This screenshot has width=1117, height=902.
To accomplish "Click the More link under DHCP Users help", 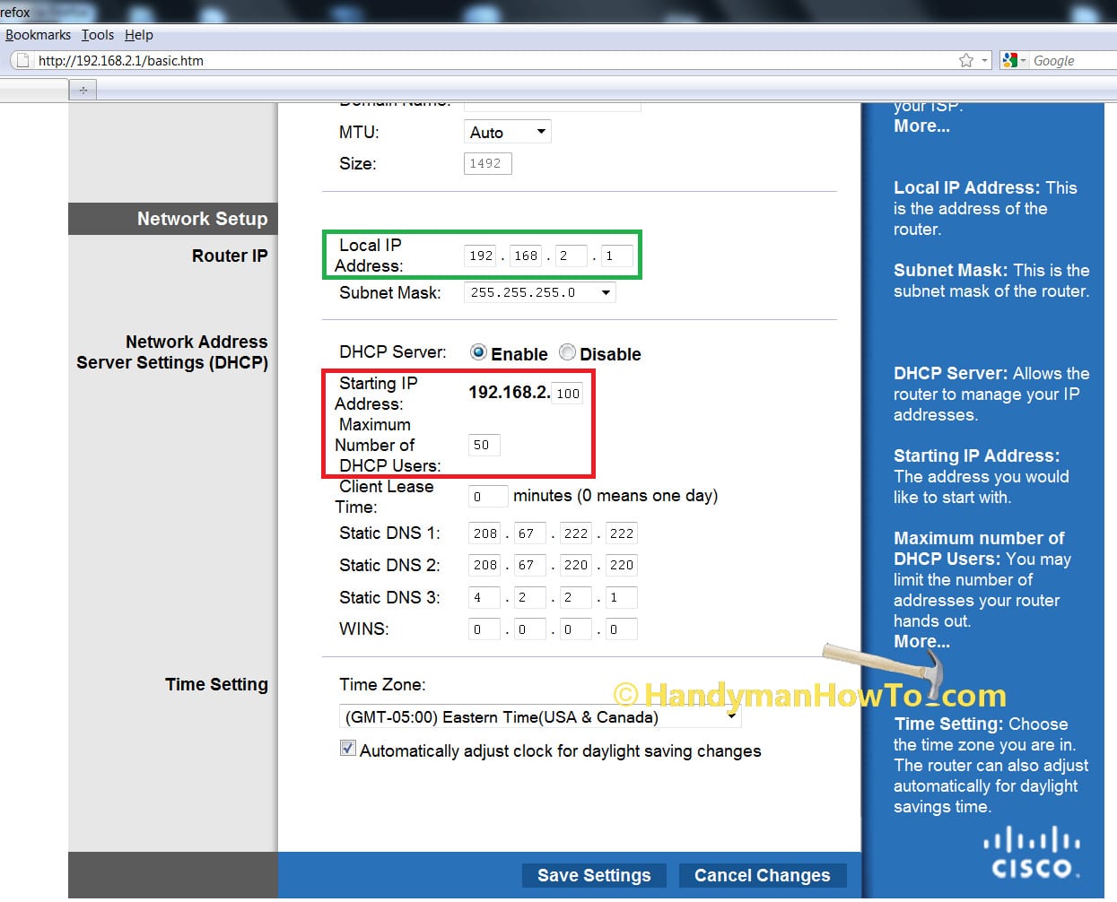I will pyautogui.click(x=921, y=642).
